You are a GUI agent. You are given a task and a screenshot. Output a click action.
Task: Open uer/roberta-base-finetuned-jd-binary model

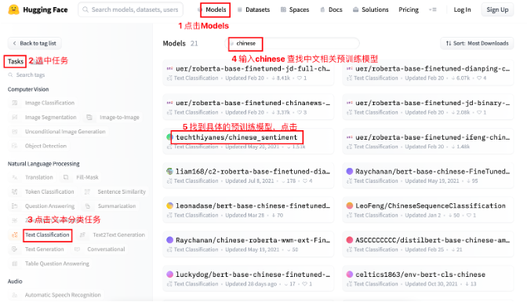(x=428, y=107)
